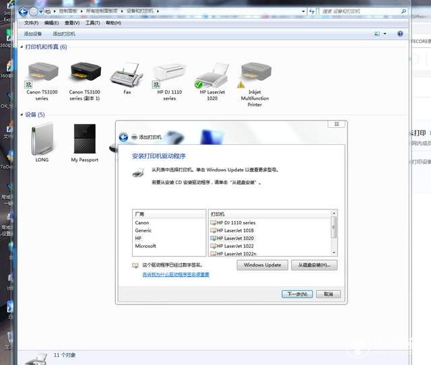Click the blue back arrow in wizard
The image size is (431, 365).
123,137
